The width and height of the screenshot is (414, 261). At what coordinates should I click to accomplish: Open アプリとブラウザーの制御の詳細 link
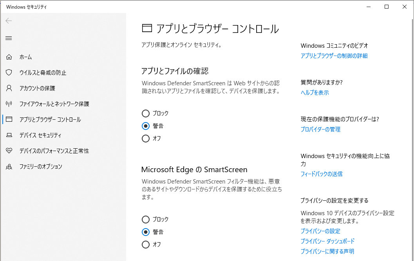point(334,56)
